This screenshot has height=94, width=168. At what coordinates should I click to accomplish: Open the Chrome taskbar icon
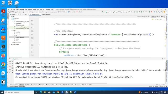tap(58, 92)
